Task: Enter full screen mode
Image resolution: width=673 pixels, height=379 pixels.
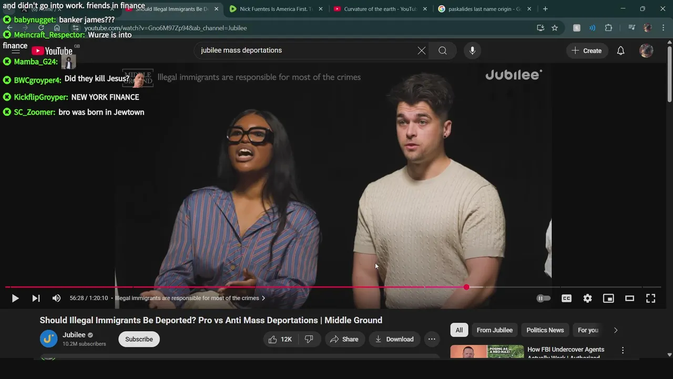Action: (x=650, y=298)
